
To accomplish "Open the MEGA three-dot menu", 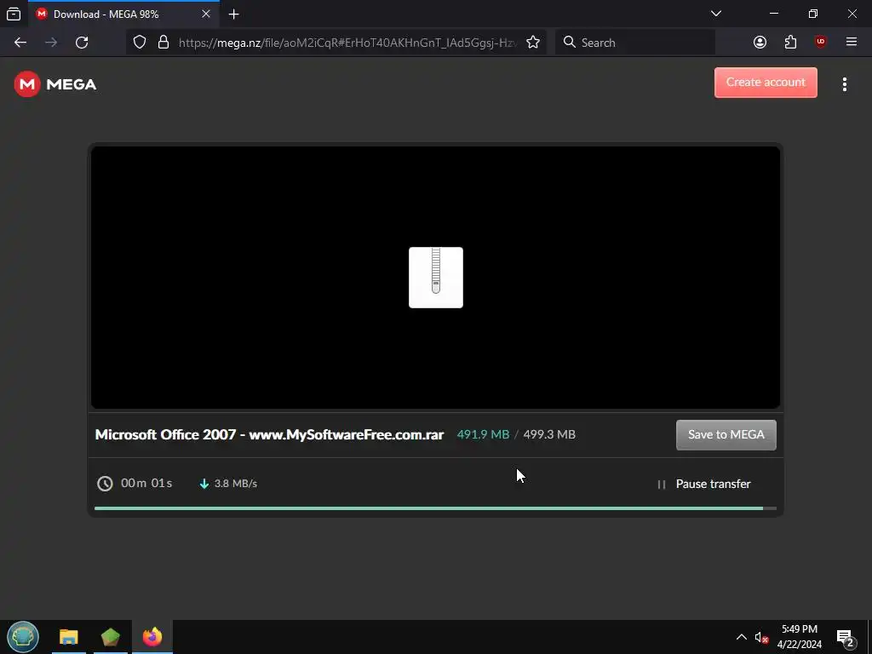I will tap(844, 84).
